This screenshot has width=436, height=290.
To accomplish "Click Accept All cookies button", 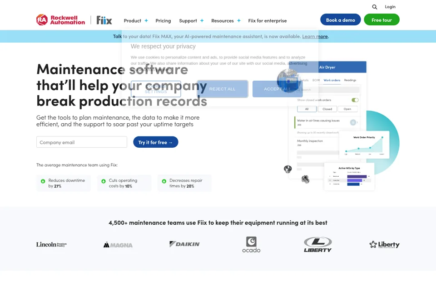I will pos(277,89).
